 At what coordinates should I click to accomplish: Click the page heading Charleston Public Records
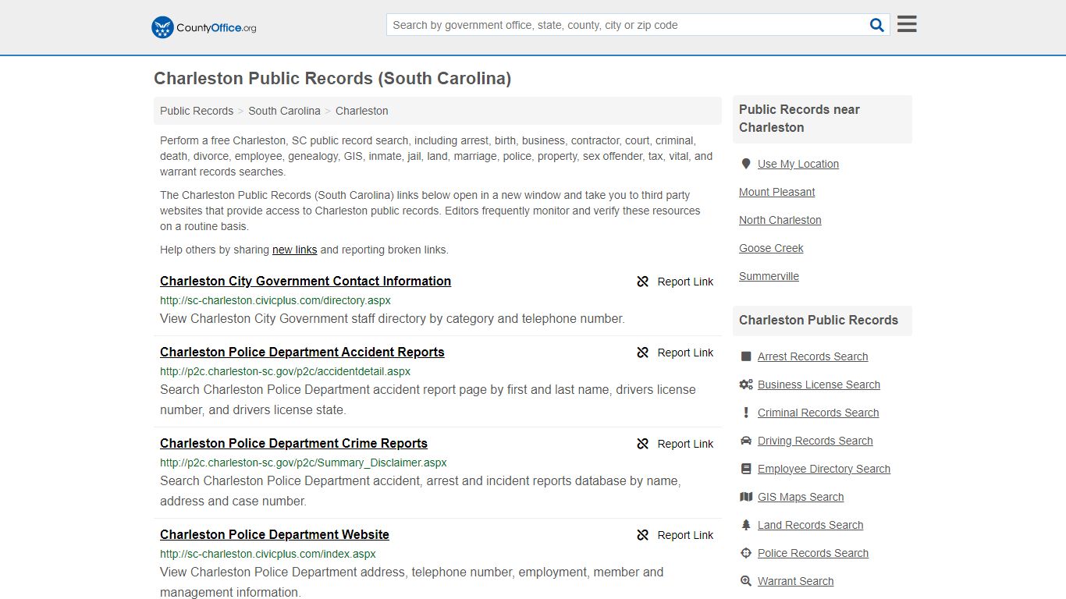point(332,79)
